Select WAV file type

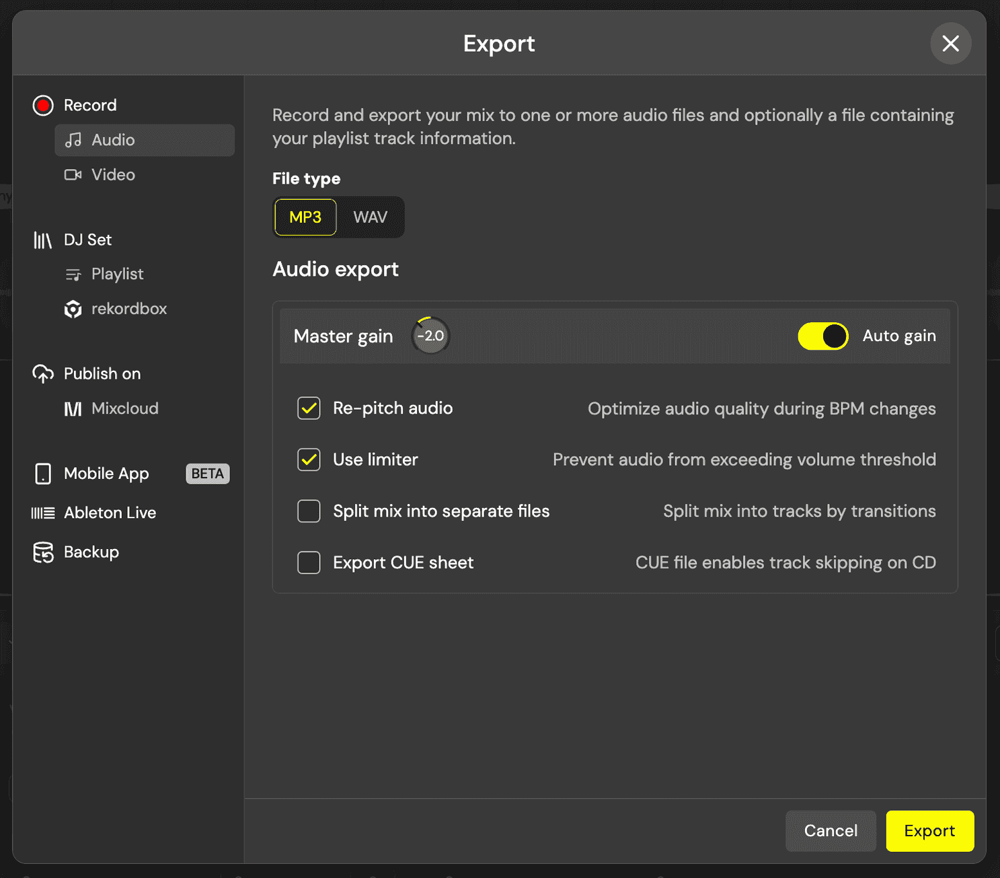click(x=370, y=217)
